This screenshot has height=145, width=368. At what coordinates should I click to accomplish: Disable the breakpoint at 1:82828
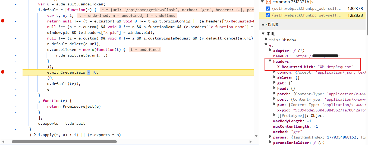[x=268, y=15]
